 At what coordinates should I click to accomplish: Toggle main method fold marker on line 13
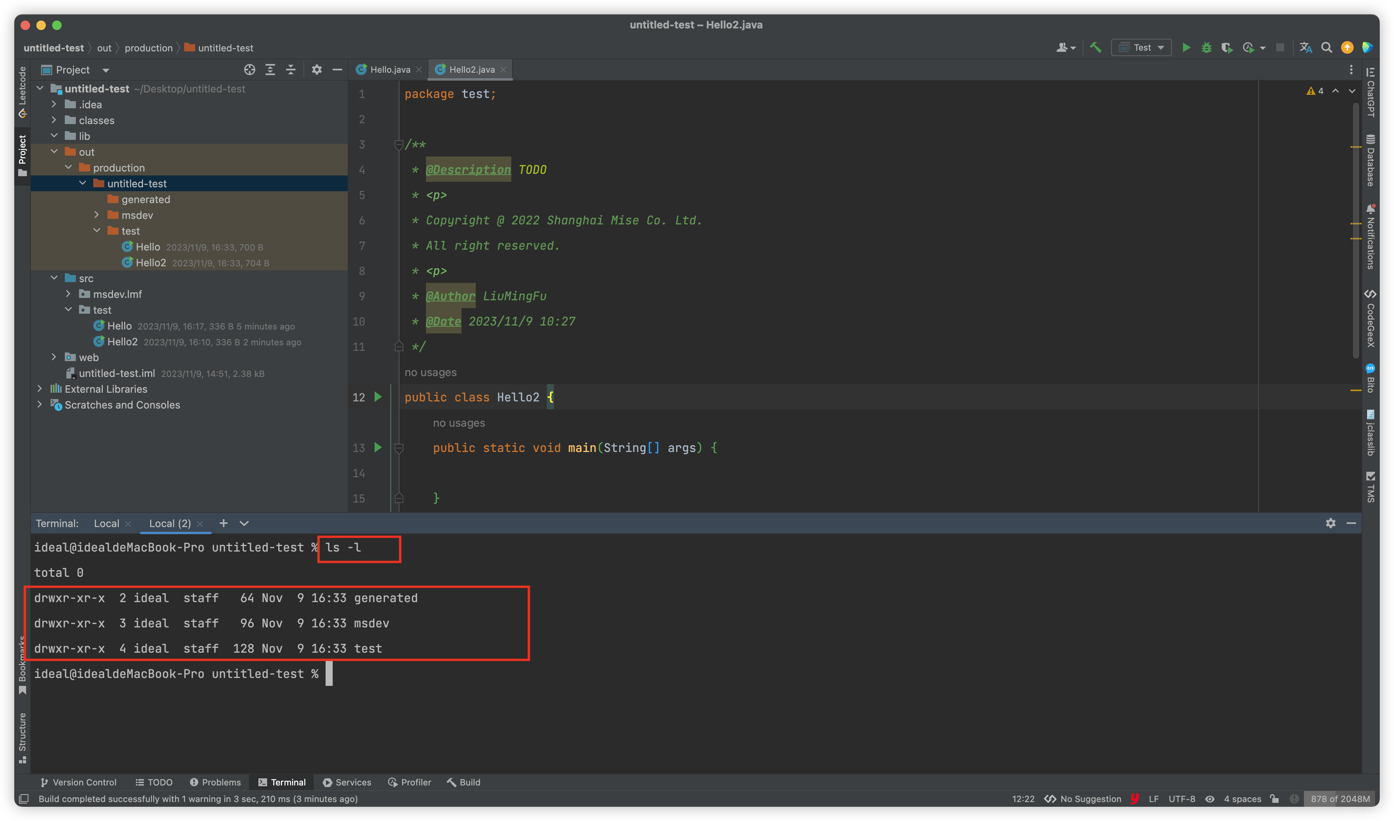tap(398, 448)
